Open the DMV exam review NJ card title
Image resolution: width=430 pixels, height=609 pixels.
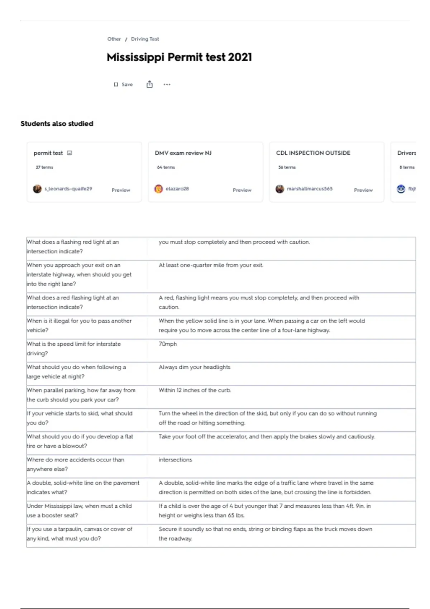coord(183,153)
